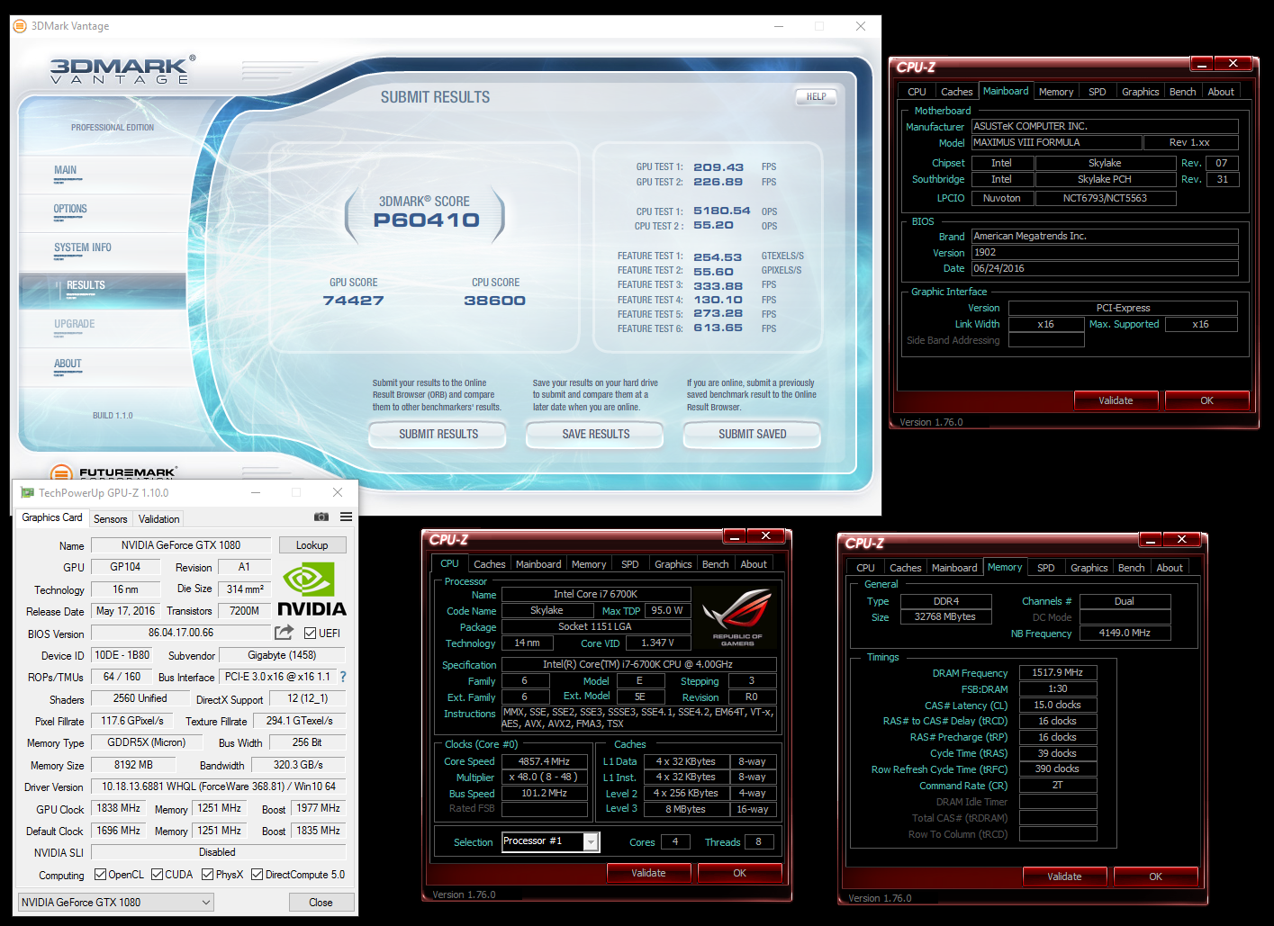Image resolution: width=1274 pixels, height=926 pixels.
Task: Click OK in Processor CPU-Z window
Action: click(739, 873)
